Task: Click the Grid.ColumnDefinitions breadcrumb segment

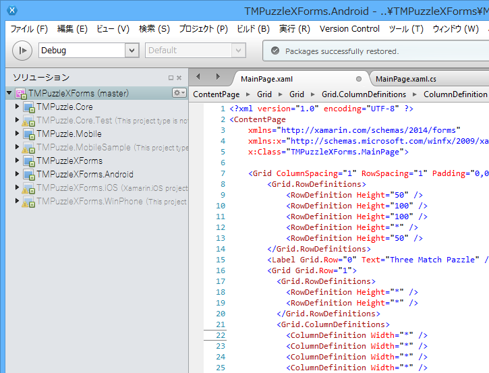Action: [364, 94]
